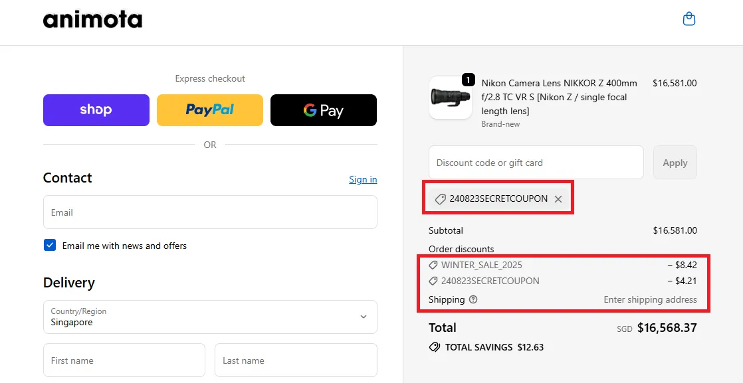Screen dimensions: 743x383
Task: Follow the Sign in link
Action: click(x=363, y=179)
